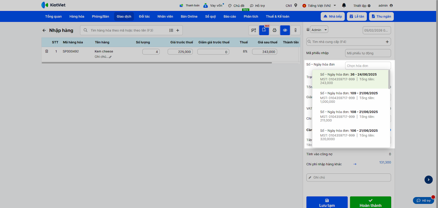
Task: Add a new product with plus icon
Action: tap(178, 30)
